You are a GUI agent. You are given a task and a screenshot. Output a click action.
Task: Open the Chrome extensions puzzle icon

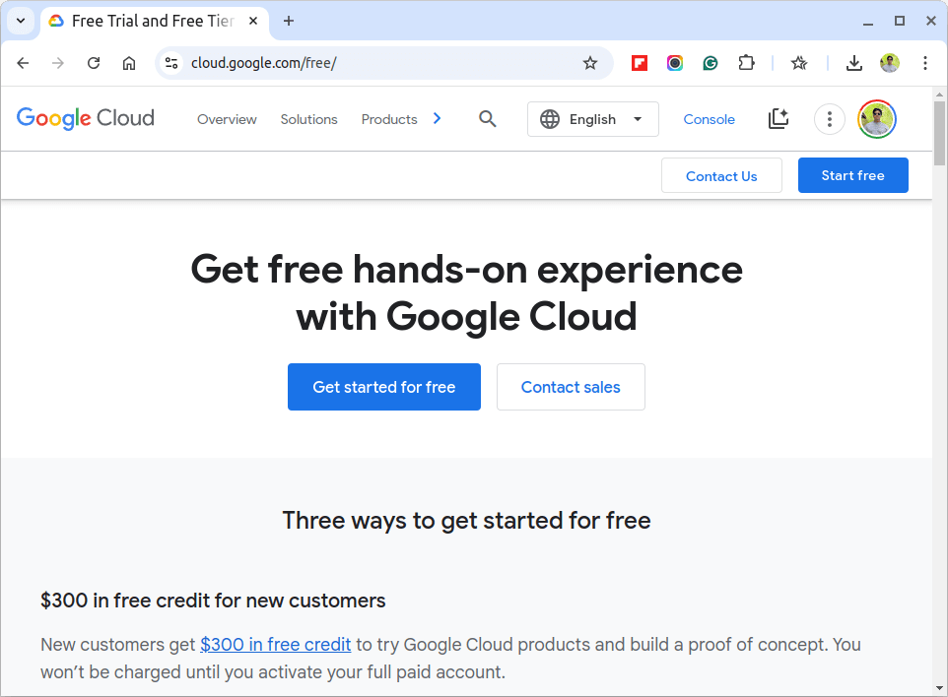tap(747, 63)
